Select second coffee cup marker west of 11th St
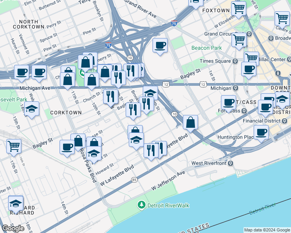 pyautogui.click(x=39, y=72)
